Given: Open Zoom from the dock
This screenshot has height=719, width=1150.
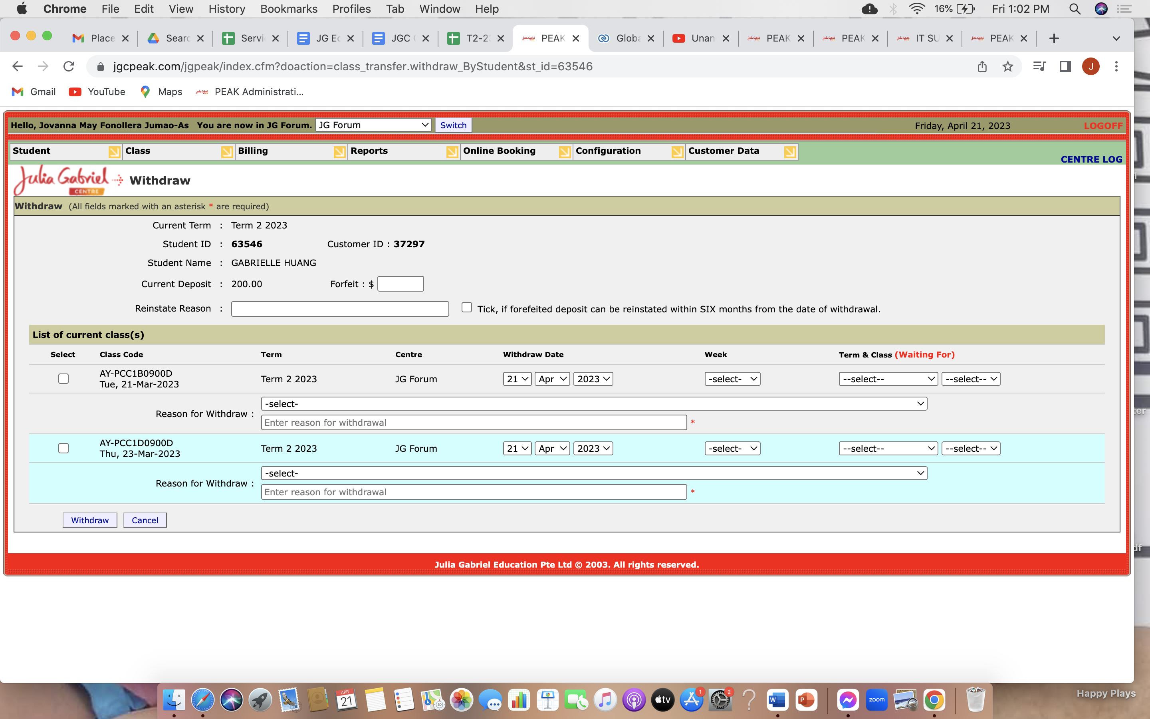Looking at the screenshot, I should [x=876, y=700].
